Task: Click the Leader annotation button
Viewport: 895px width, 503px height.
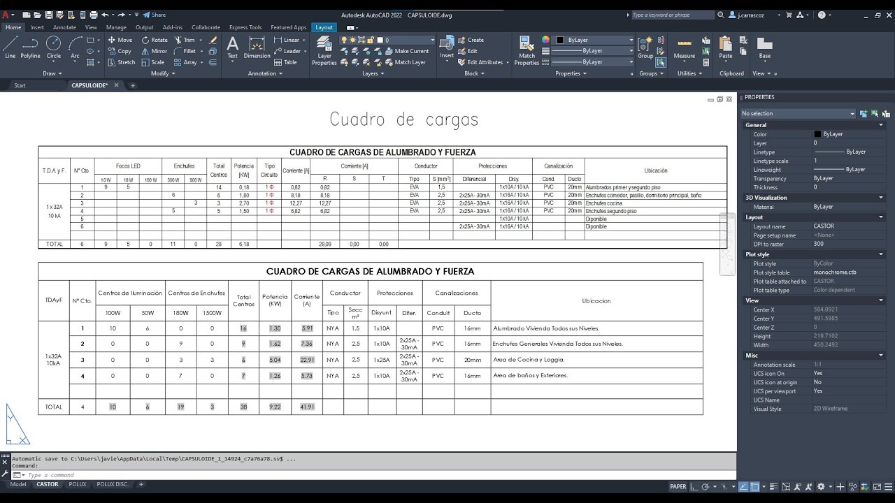Action: click(x=287, y=51)
